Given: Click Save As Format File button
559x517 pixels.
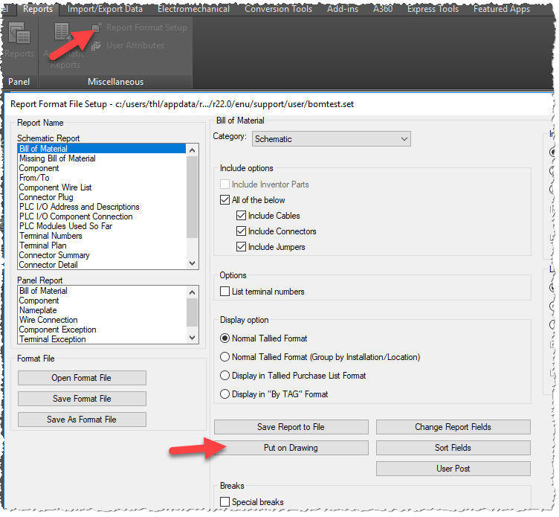Looking at the screenshot, I should [82, 420].
